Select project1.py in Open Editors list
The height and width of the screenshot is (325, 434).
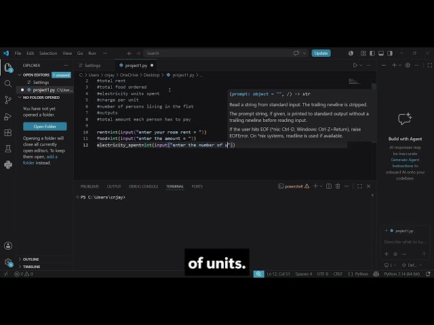click(45, 90)
